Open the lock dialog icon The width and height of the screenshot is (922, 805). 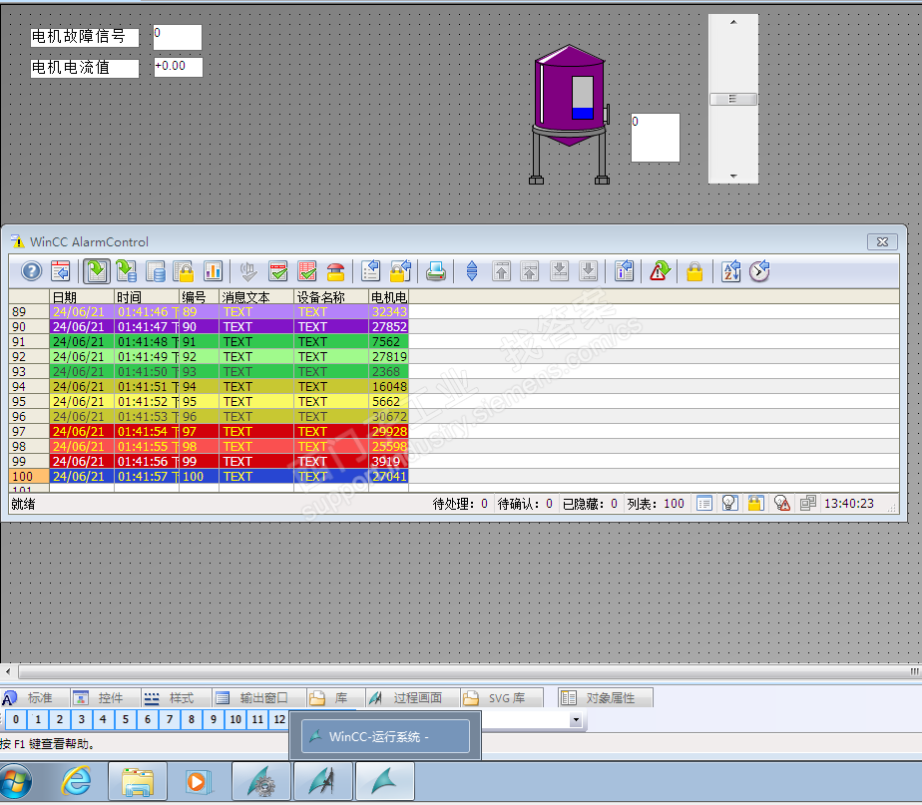400,271
